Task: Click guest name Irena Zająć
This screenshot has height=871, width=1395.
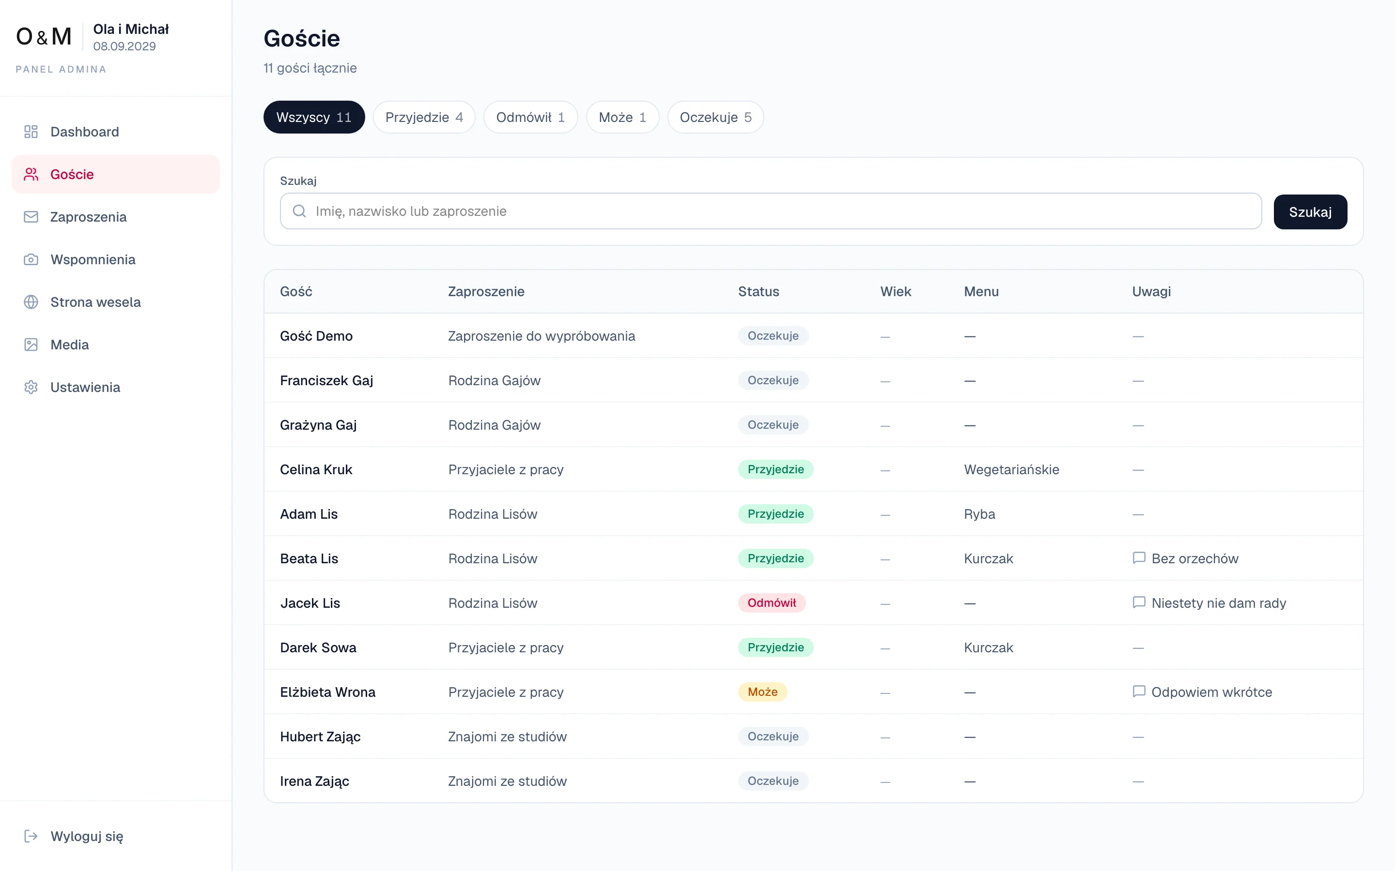Action: click(314, 781)
